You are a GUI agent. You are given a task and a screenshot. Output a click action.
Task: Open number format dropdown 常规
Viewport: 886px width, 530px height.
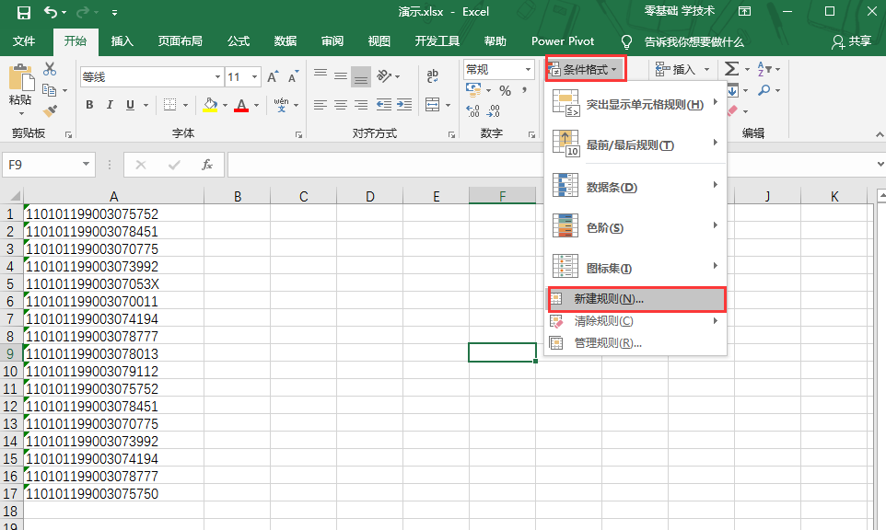[528, 69]
